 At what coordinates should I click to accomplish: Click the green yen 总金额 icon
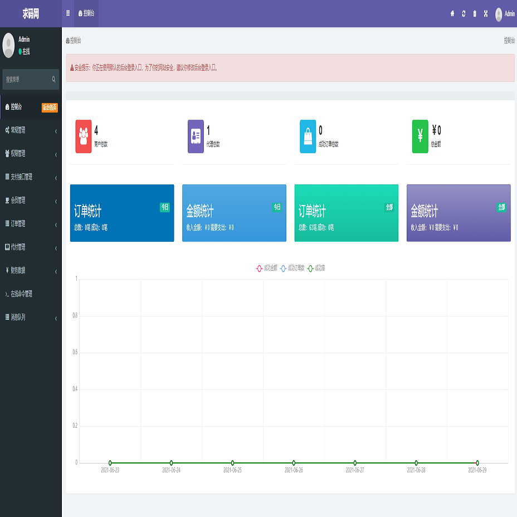pyautogui.click(x=420, y=136)
